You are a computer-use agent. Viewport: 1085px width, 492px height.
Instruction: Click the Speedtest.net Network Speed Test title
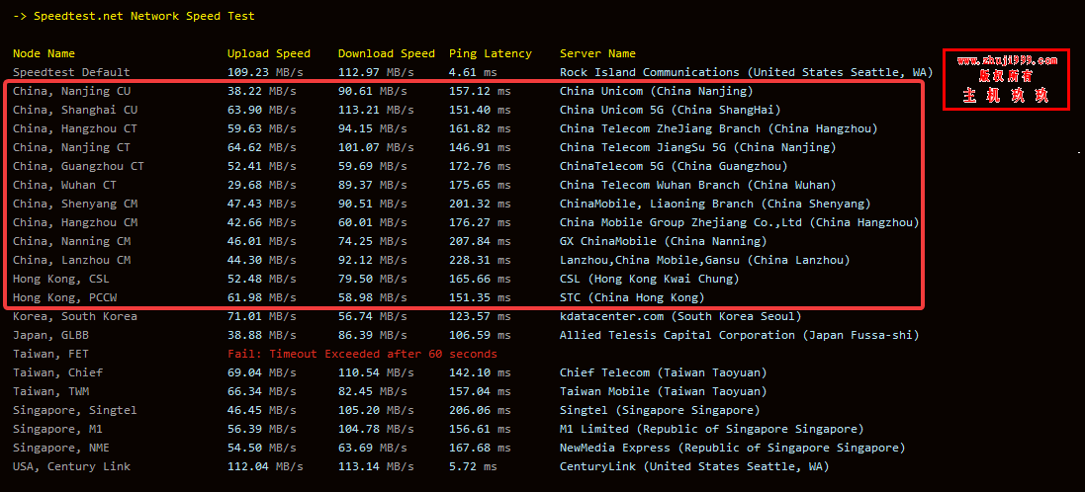(x=143, y=16)
